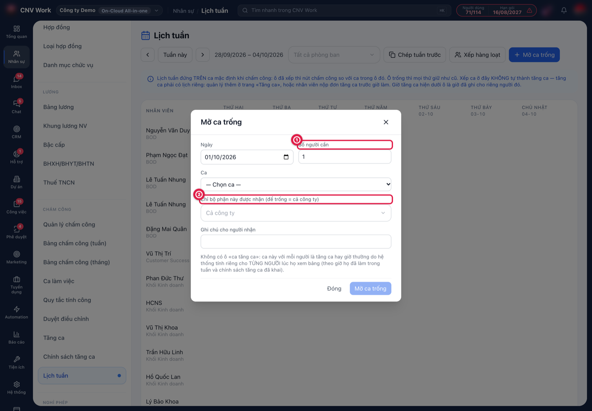
Task: Open the Tất cả phòng ban filter
Action: pos(334,55)
